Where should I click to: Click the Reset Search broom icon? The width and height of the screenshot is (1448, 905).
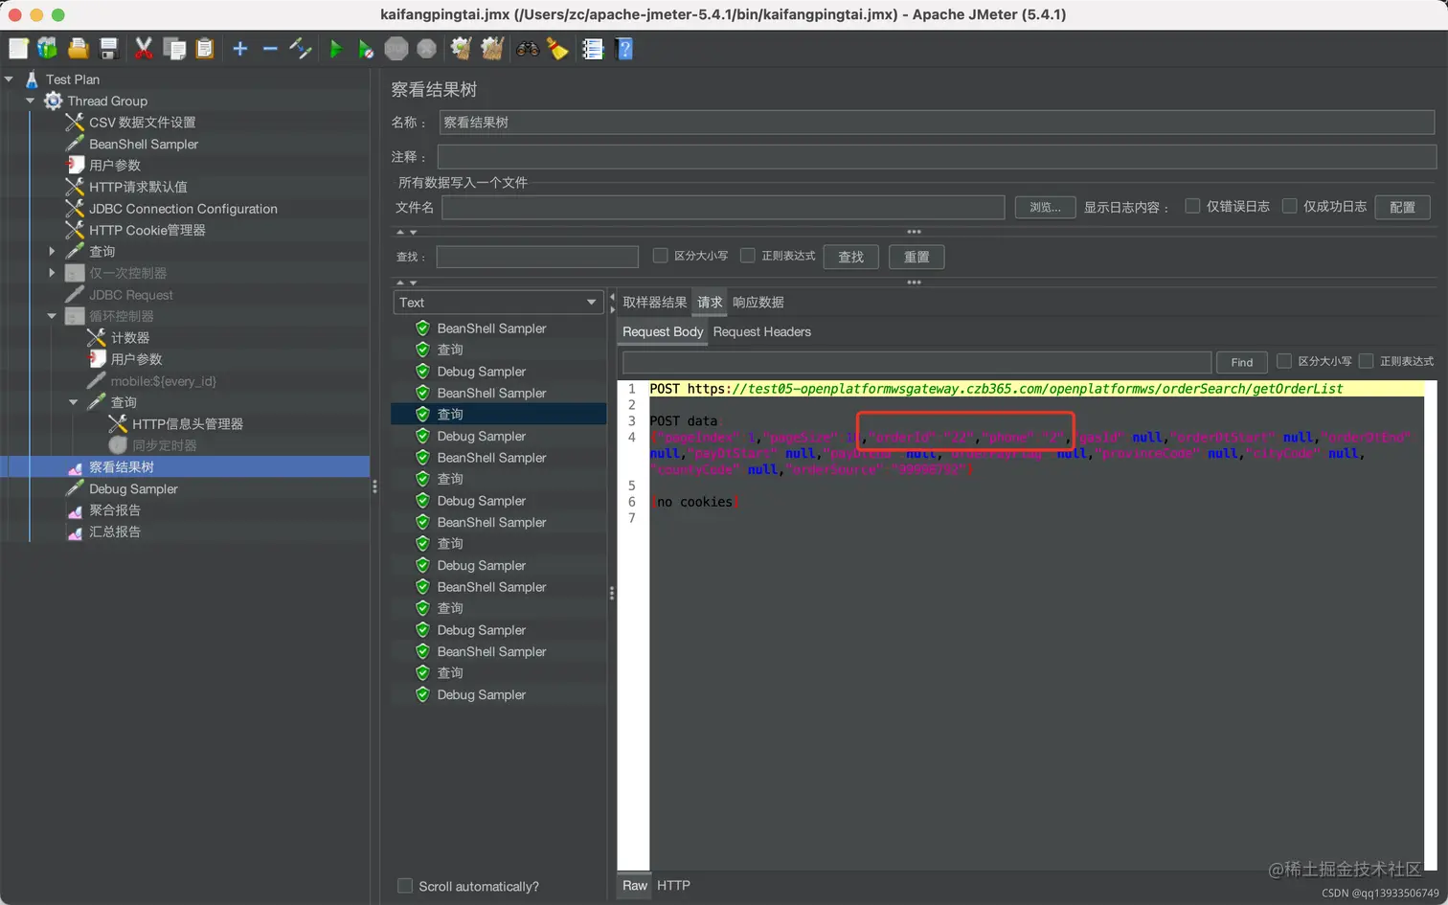click(x=558, y=49)
